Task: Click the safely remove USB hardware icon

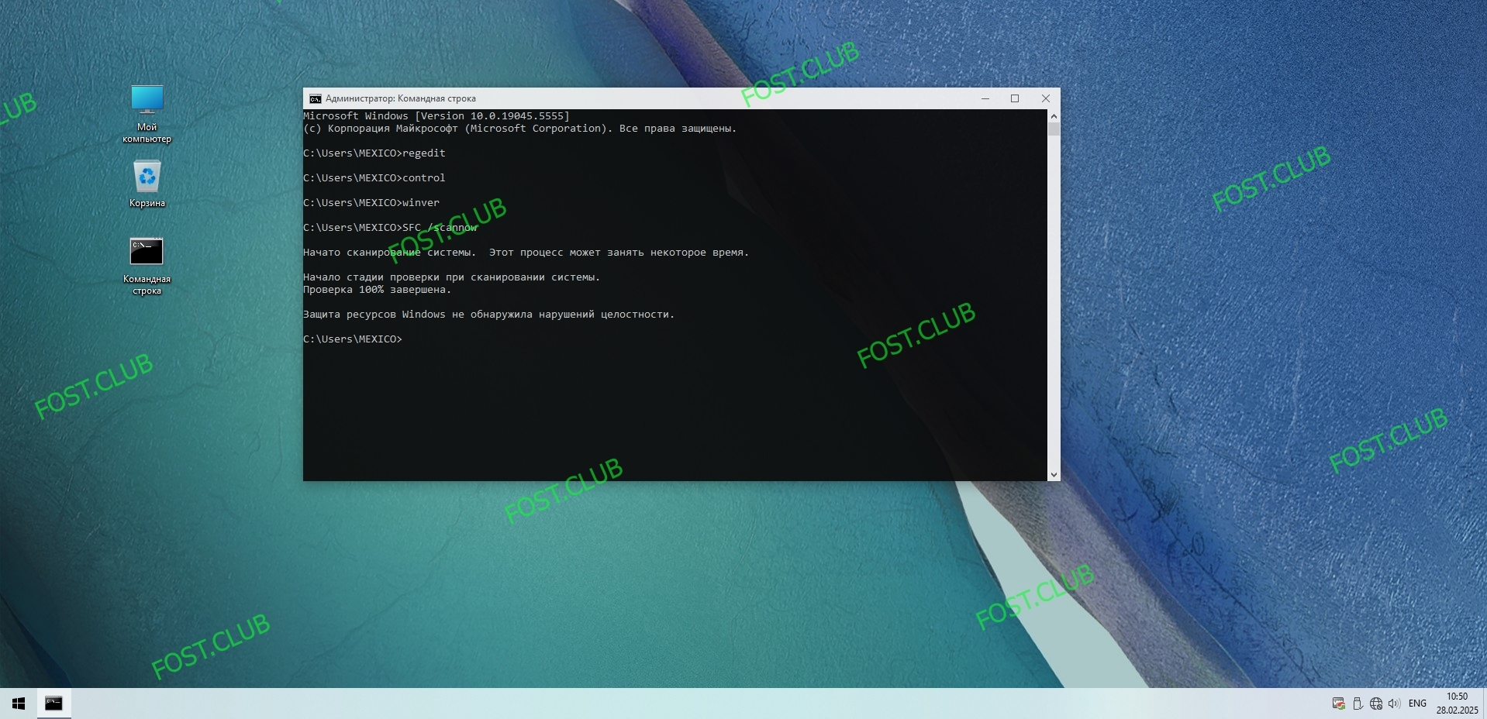Action: point(1358,704)
